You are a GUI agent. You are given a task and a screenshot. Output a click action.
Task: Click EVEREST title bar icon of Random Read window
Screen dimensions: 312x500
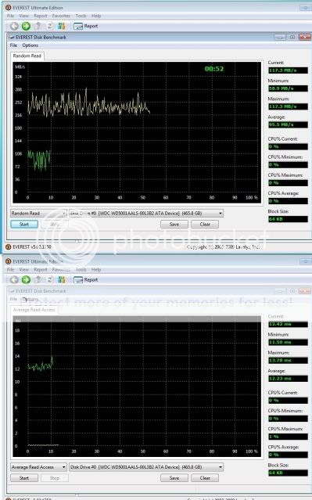pyautogui.click(x=9, y=7)
